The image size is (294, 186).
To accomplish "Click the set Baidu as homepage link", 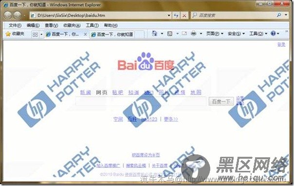I will tap(146, 155).
